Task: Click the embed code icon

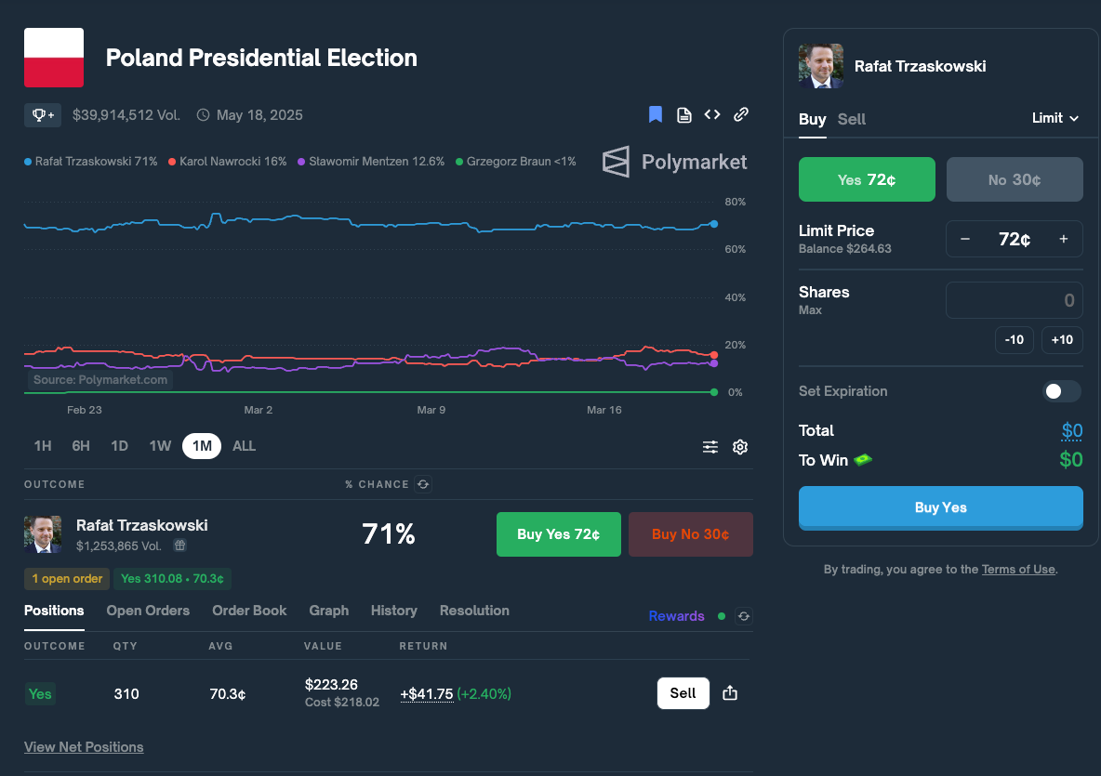Action: (x=712, y=114)
